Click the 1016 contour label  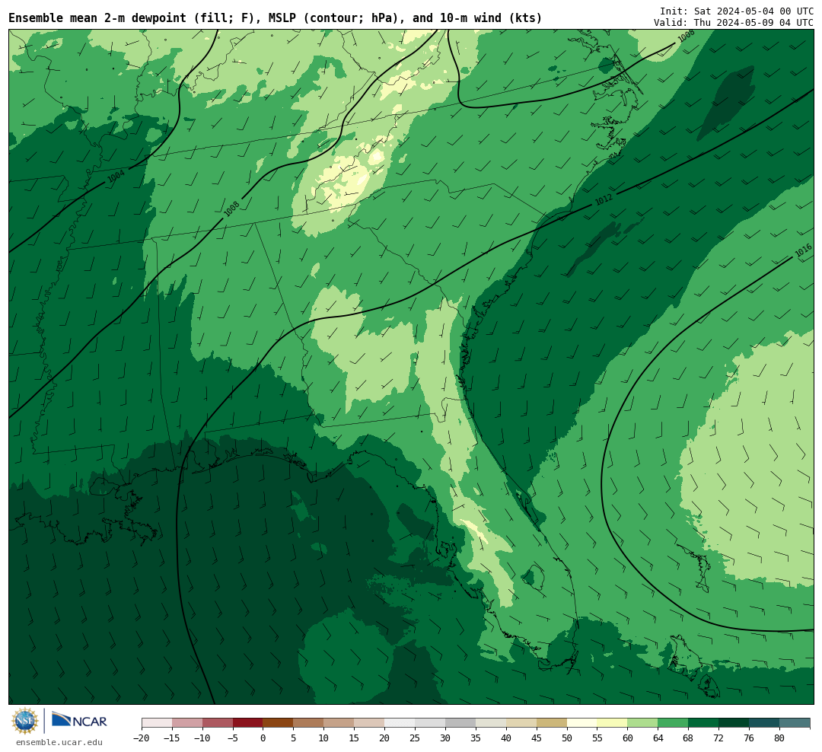803,250
